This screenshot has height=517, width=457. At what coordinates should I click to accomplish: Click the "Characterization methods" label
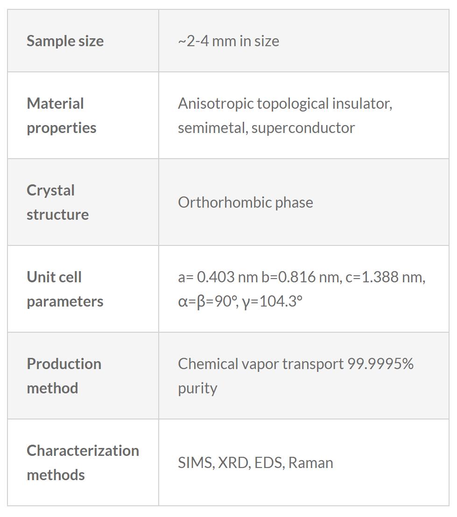(x=83, y=463)
